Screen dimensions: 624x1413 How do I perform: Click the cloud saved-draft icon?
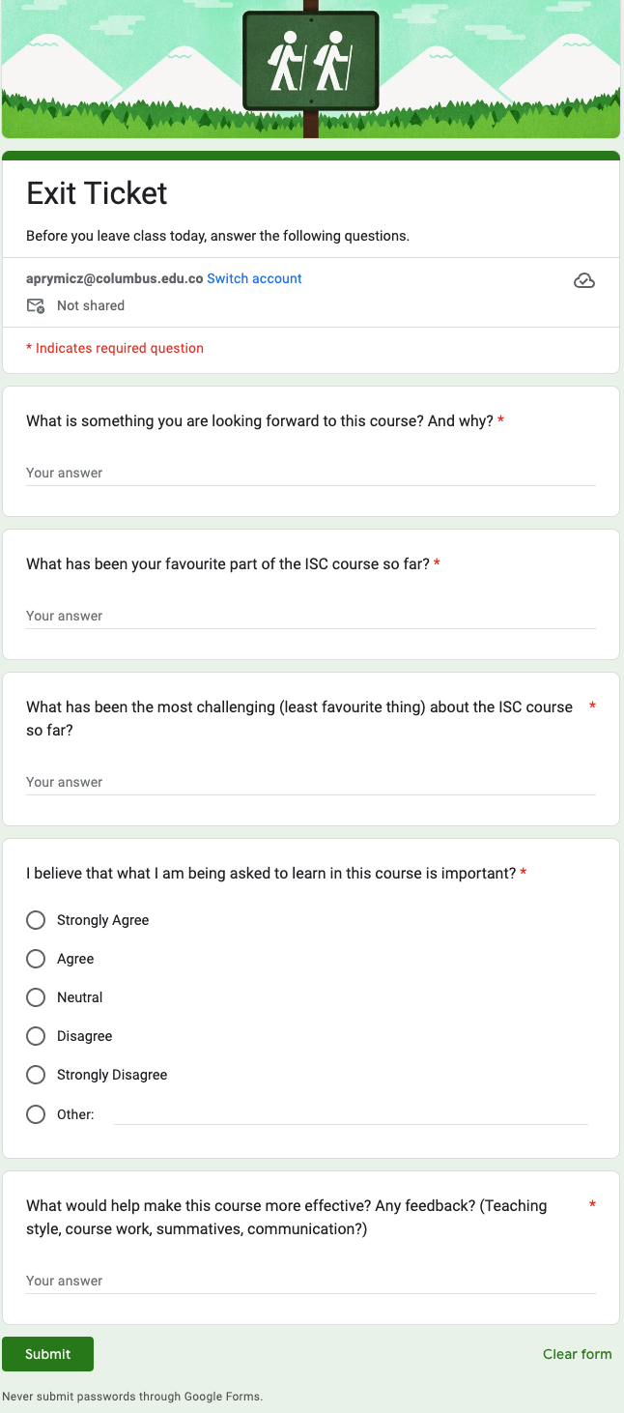[x=583, y=281]
